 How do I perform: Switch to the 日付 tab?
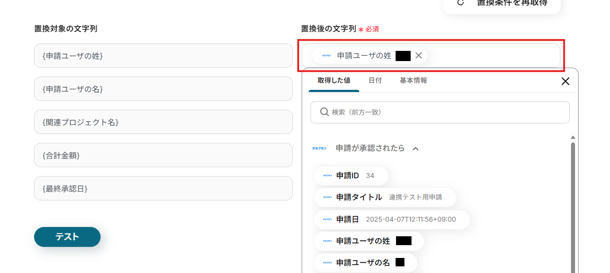click(375, 81)
